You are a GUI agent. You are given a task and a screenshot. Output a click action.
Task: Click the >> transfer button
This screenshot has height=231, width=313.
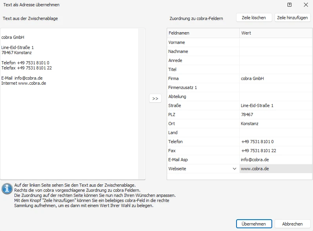coord(155,98)
